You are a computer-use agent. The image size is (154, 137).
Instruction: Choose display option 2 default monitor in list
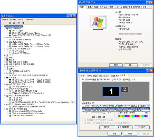(x=116, y=110)
